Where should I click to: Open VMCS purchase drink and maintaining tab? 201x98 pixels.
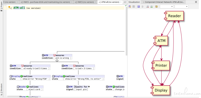click(45, 2)
